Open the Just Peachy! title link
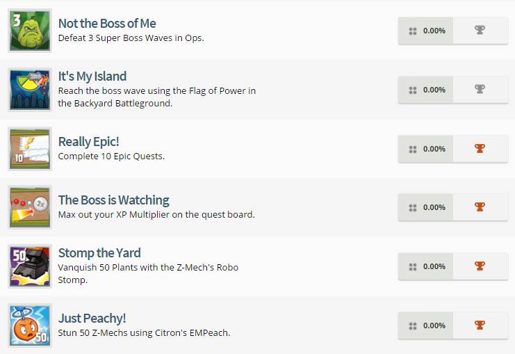Viewport: 515px width, 354px height. 92,319
